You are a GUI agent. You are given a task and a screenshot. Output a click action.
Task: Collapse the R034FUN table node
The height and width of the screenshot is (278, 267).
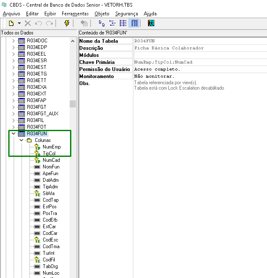click(x=13, y=134)
